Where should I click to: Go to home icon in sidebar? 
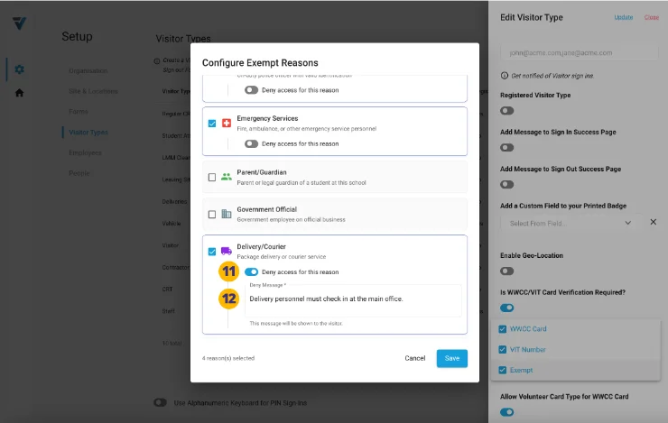coord(19,93)
